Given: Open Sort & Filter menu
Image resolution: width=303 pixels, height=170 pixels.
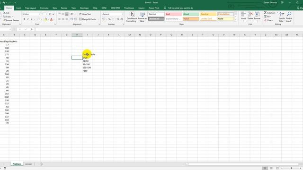Looking at the screenshot, I should click(x=282, y=17).
